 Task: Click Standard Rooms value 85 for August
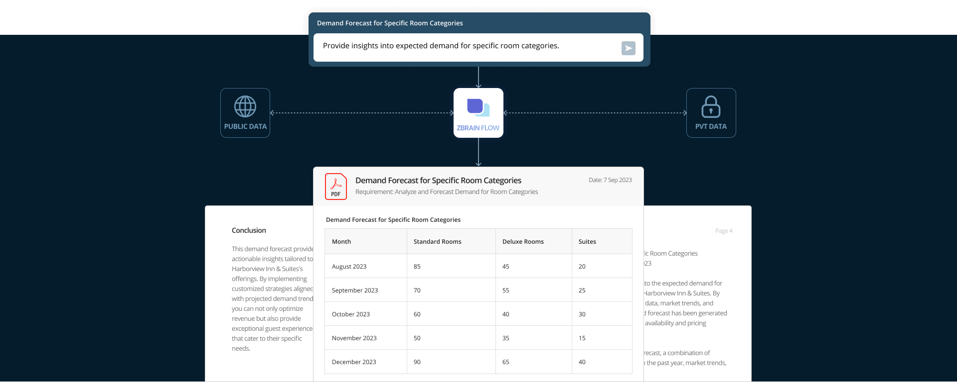coord(417,267)
